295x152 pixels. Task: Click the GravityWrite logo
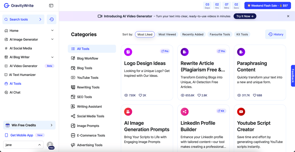[19, 6]
